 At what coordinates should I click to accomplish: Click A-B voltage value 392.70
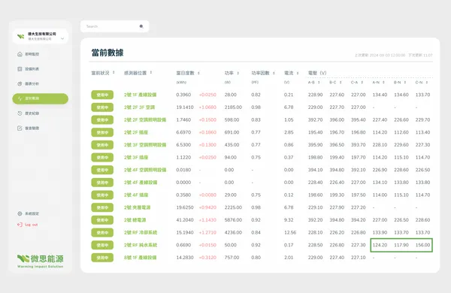click(315, 120)
